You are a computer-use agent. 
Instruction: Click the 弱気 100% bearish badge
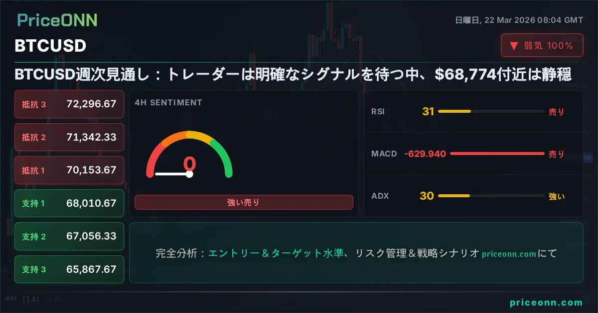click(x=542, y=46)
